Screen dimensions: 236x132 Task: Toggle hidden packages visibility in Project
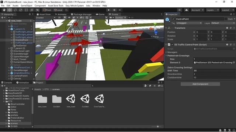pyautogui.click(x=160, y=86)
